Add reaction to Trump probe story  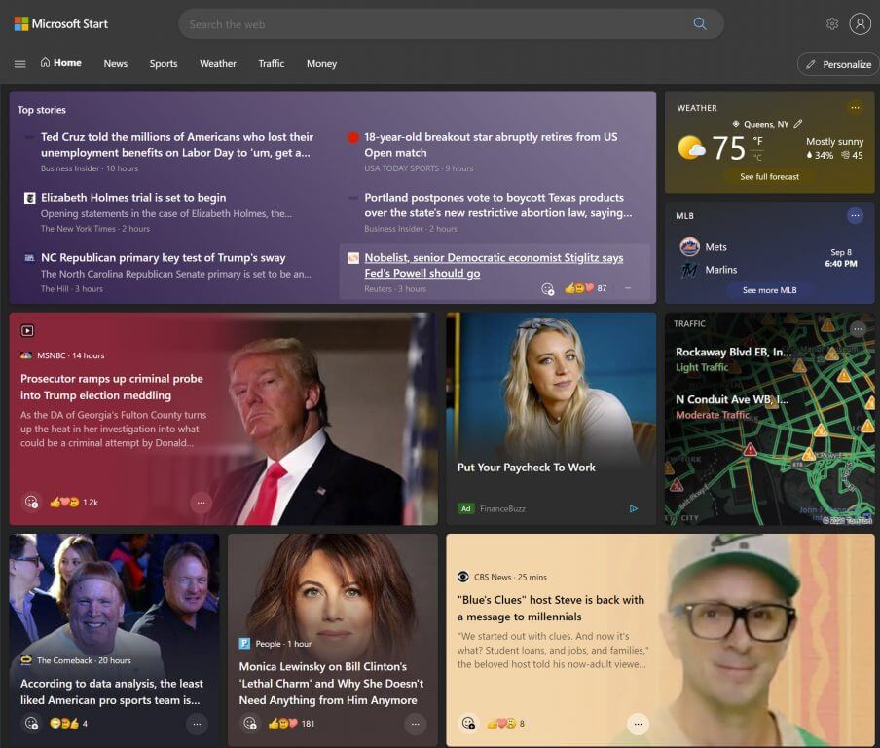(x=31, y=502)
